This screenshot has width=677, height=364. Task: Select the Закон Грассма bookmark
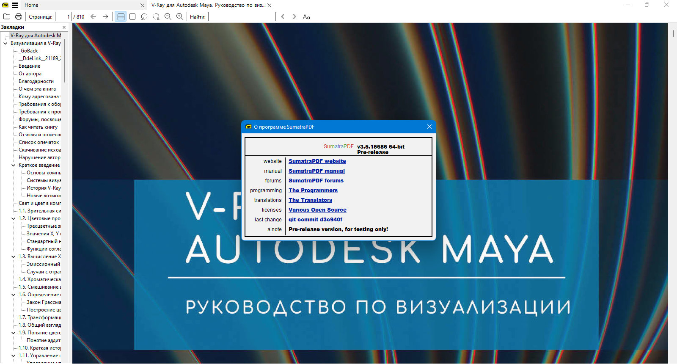pyautogui.click(x=44, y=302)
